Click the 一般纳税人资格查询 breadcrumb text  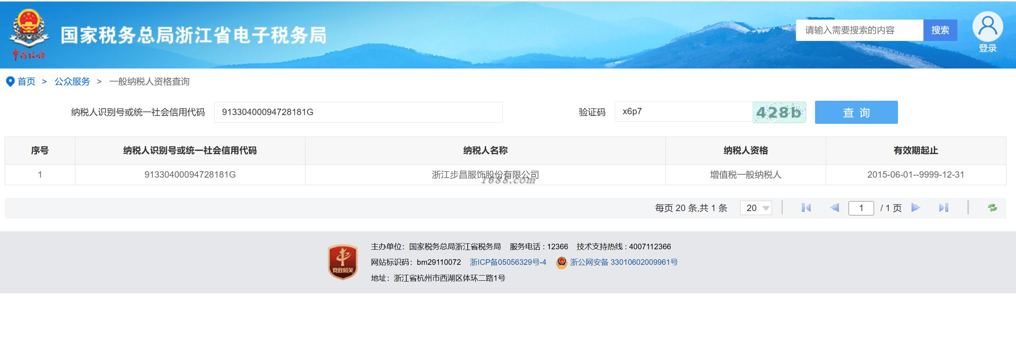tap(149, 82)
